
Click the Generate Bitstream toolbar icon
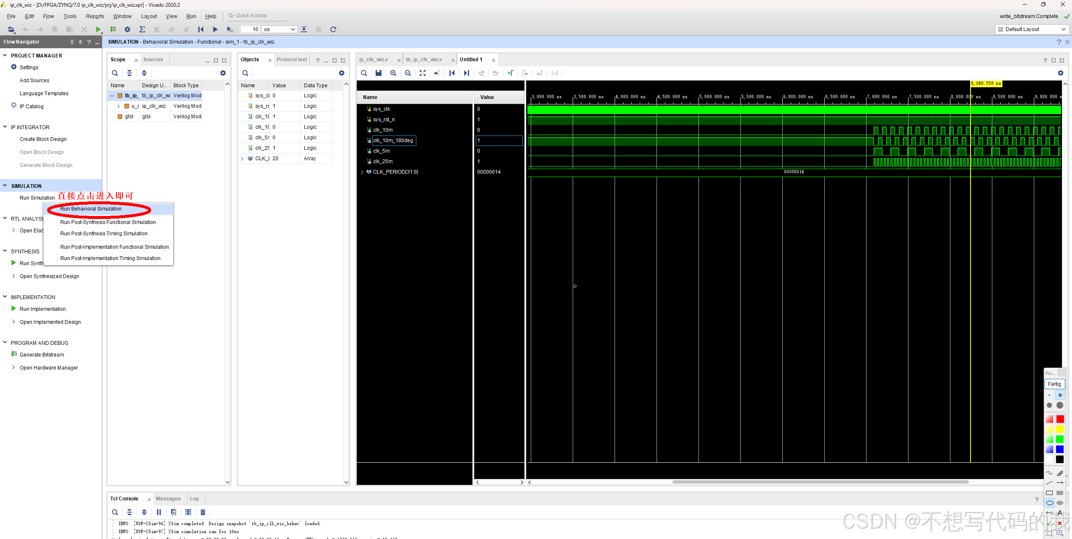tap(113, 29)
